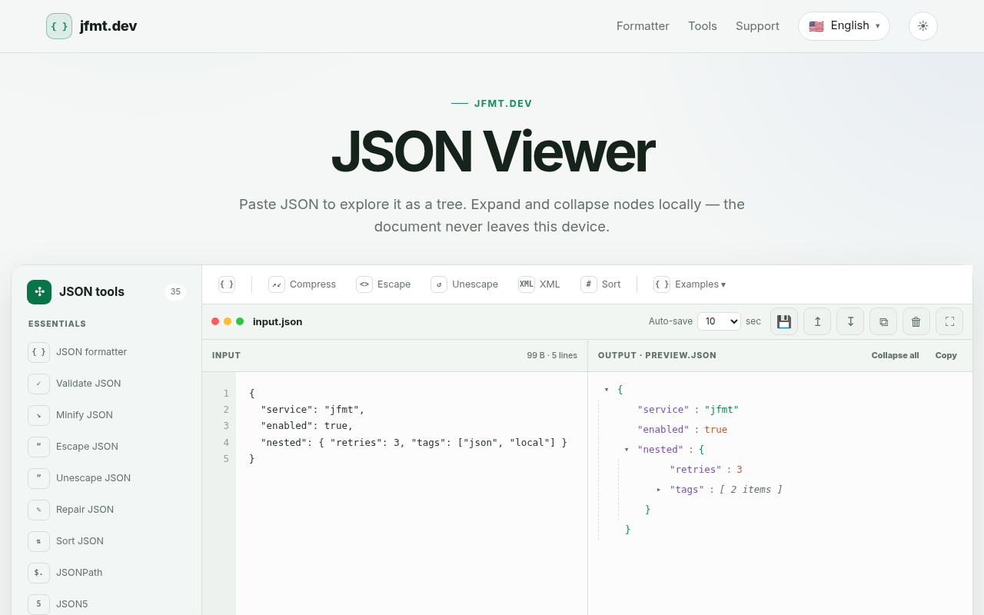Click the upload arrow icon
The width and height of the screenshot is (984, 615).
coord(817,321)
